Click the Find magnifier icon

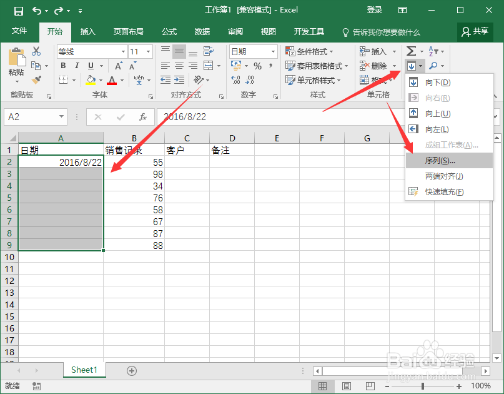pyautogui.click(x=433, y=65)
